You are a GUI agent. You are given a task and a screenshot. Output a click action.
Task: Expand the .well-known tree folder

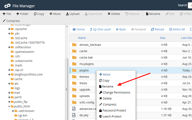coord(13,111)
